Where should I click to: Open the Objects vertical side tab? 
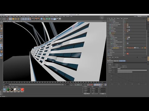click(148, 19)
